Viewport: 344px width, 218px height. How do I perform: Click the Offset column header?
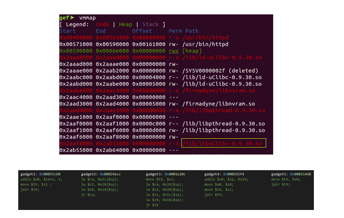[x=142, y=31]
